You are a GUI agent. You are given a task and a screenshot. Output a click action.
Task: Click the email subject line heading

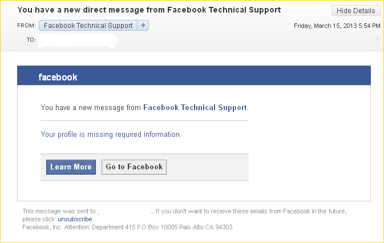(149, 10)
